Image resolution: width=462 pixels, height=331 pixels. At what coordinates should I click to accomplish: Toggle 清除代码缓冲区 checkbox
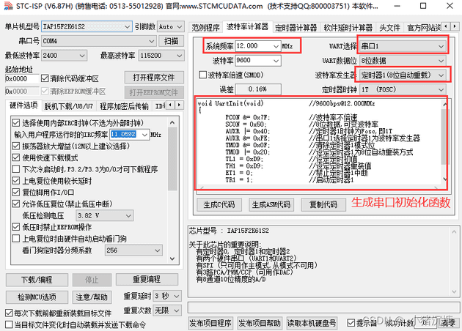coord(45,78)
